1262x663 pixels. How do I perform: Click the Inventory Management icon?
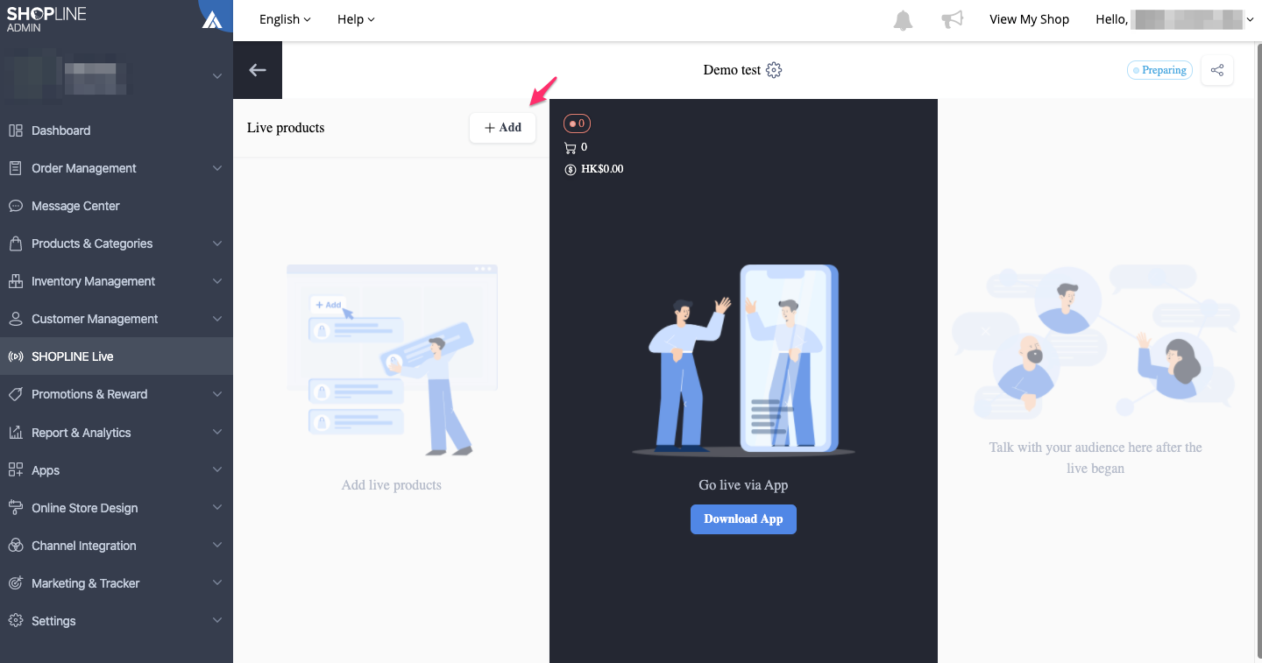tap(16, 281)
